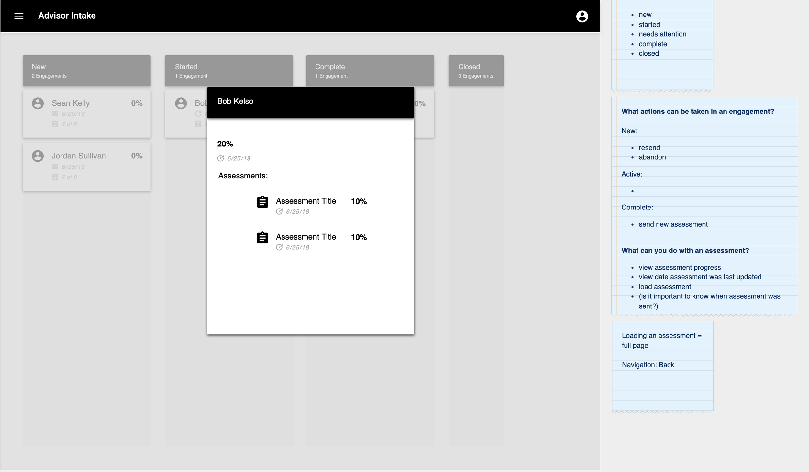The height and width of the screenshot is (472, 809).
Task: Click the first assessment's clipboard icon
Action: pos(262,202)
